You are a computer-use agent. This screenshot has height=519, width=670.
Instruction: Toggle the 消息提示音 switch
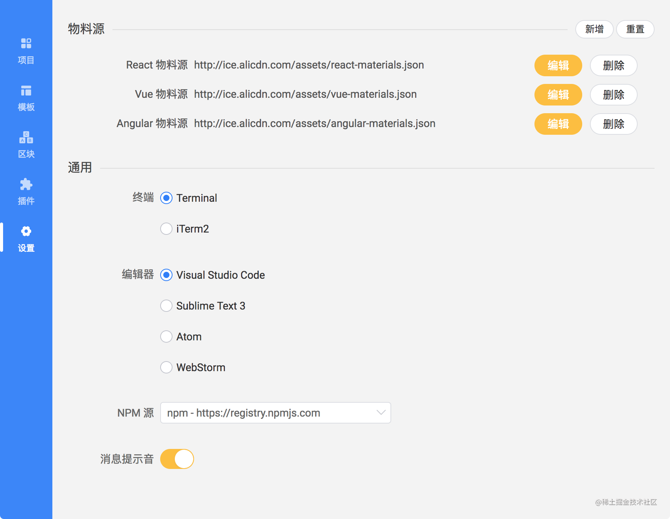(177, 459)
